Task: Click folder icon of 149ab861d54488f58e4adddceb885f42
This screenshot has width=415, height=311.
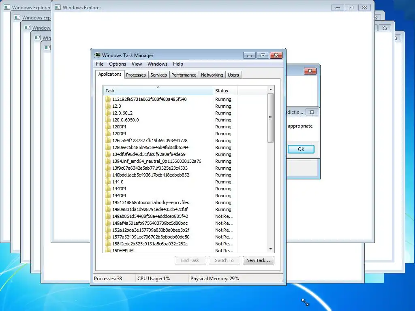Action: pos(108,216)
